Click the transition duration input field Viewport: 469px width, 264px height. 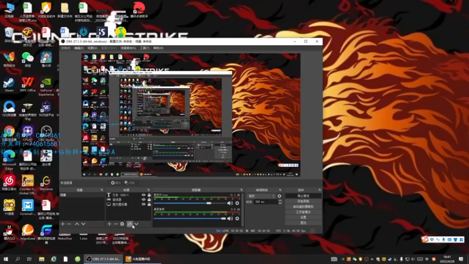tap(265, 202)
